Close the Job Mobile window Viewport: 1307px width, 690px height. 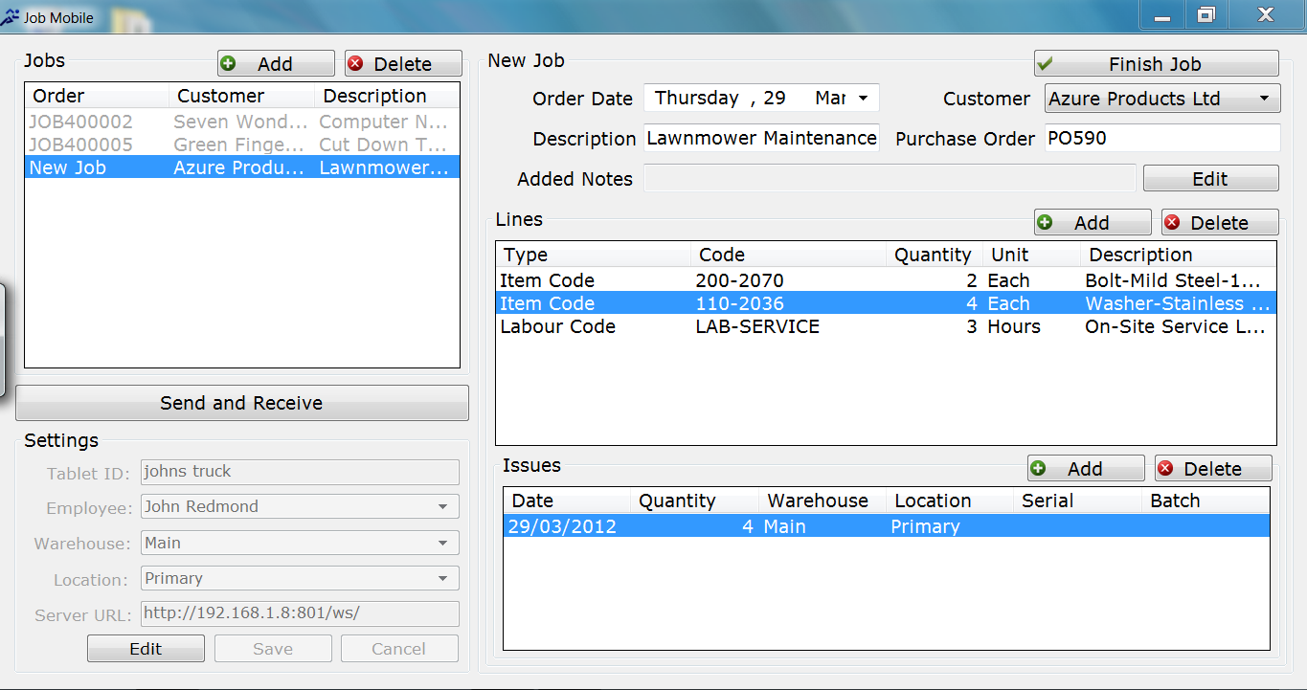click(x=1266, y=14)
